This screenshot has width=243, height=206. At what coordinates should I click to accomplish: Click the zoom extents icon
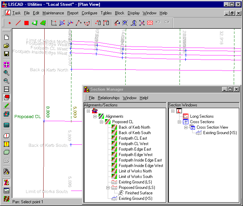click(7, 89)
